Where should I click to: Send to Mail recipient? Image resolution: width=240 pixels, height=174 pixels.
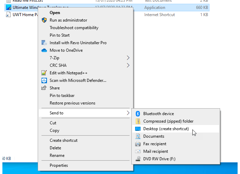tap(156, 151)
